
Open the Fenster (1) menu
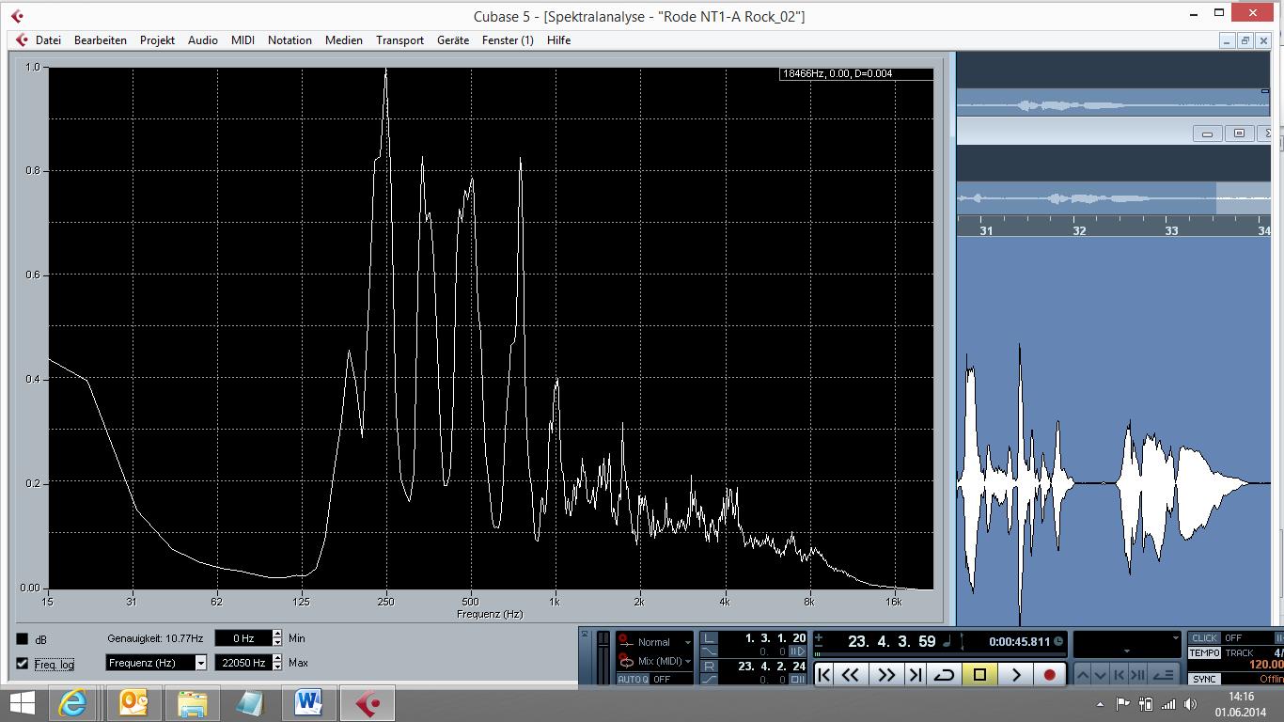click(x=508, y=40)
